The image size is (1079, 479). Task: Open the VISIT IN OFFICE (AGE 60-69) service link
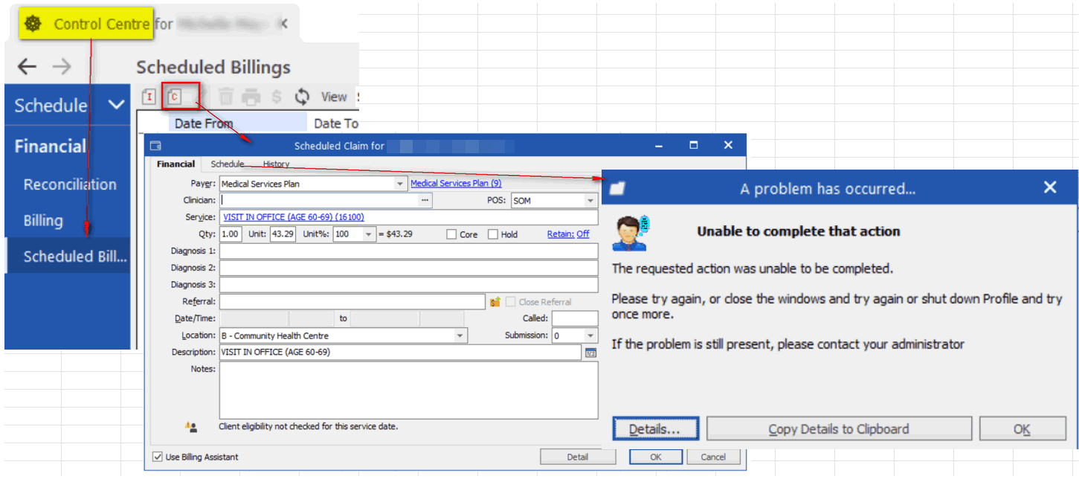pos(294,217)
